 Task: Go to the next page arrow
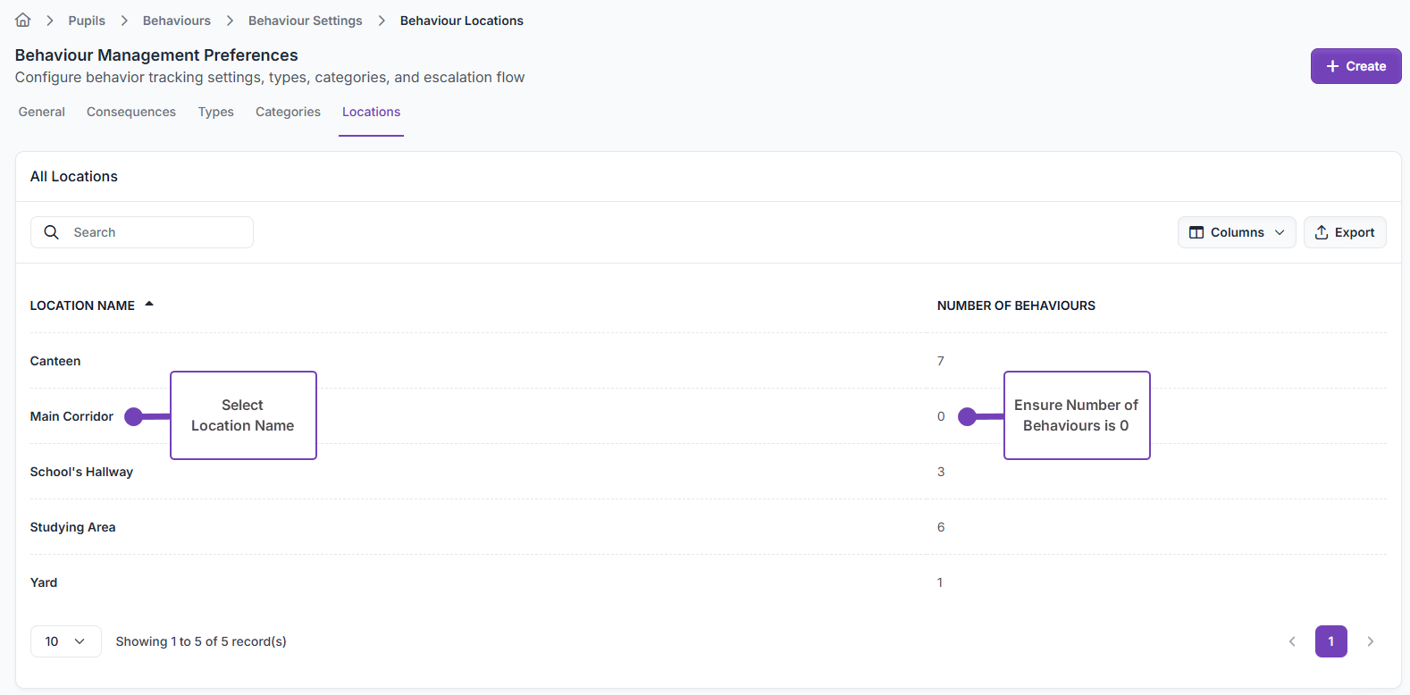(x=1370, y=641)
